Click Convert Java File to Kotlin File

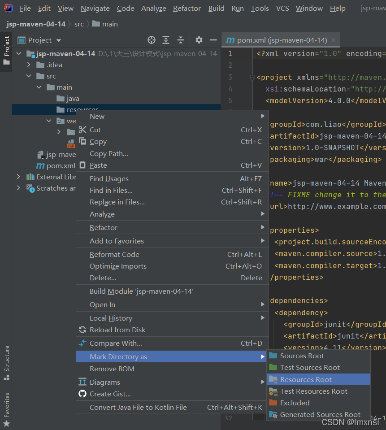coord(171,408)
